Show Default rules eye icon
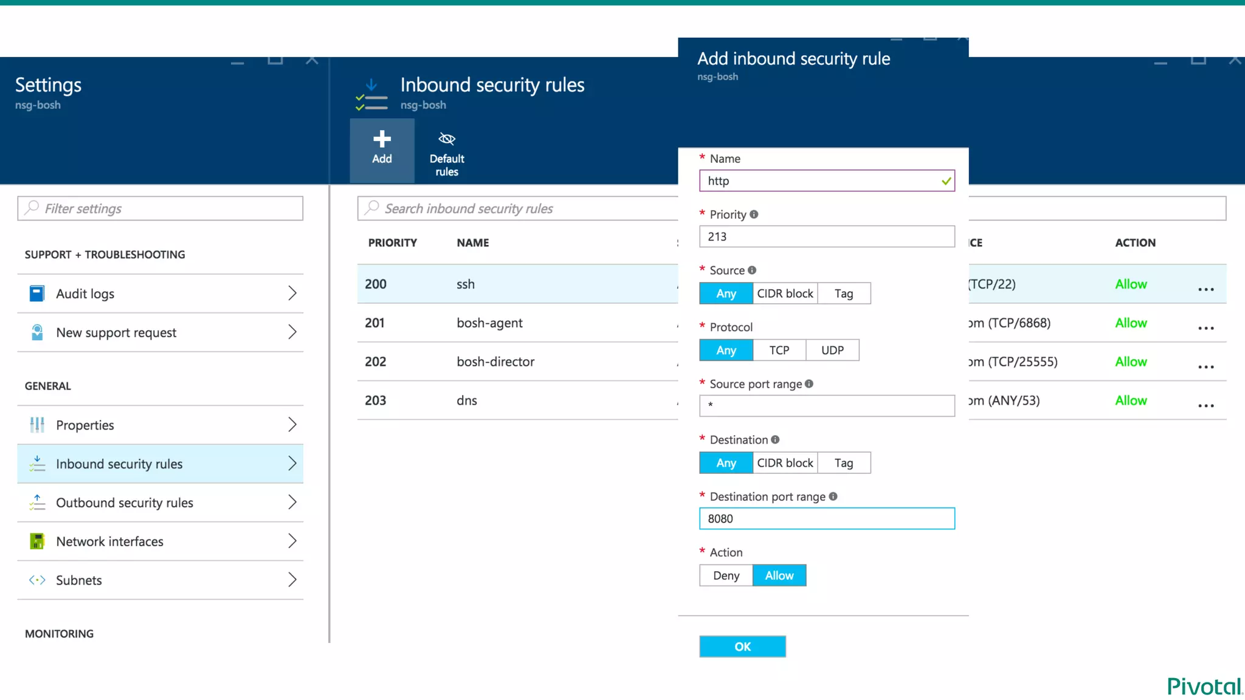The height and width of the screenshot is (700, 1245). [x=447, y=139]
